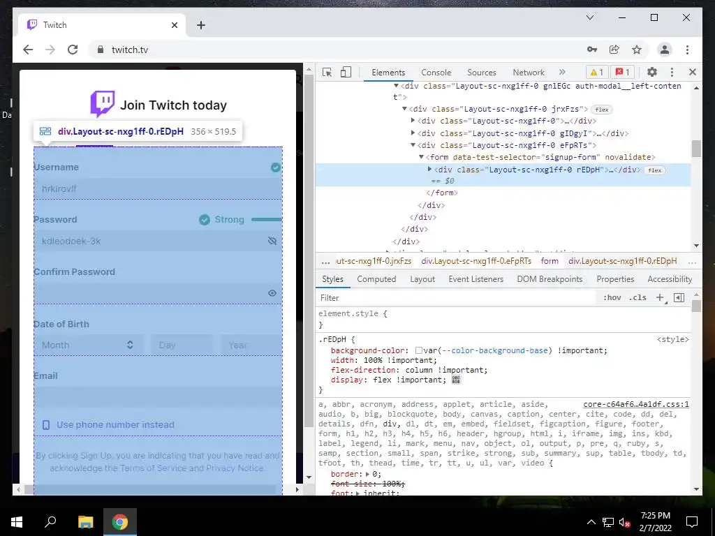Open the errors count badge
This screenshot has height=536, width=715.
pyautogui.click(x=622, y=72)
